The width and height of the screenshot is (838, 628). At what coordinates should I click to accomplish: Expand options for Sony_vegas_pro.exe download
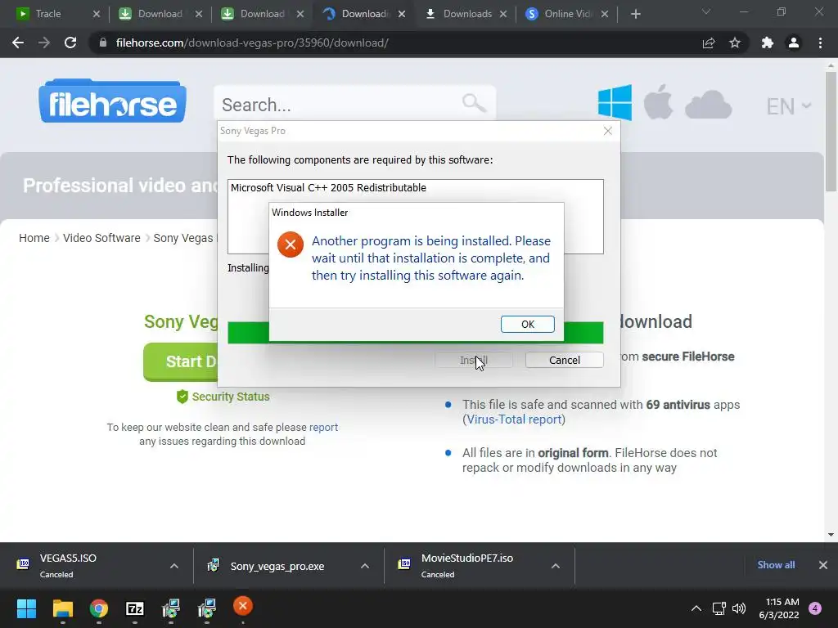coord(365,566)
